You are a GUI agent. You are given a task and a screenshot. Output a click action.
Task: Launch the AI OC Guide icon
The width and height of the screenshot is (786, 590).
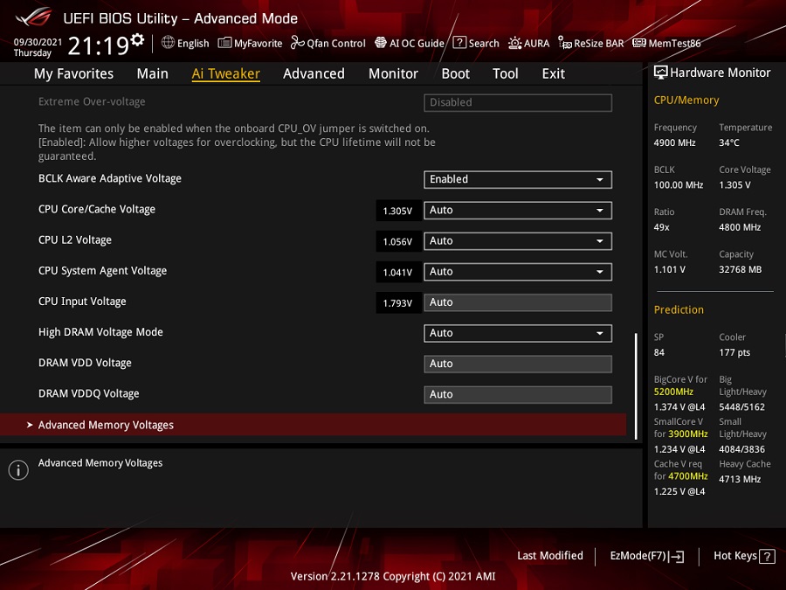point(381,43)
